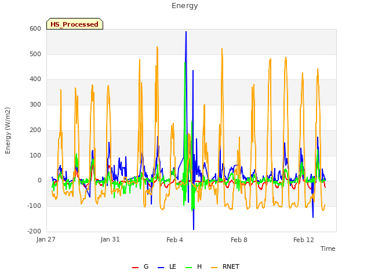The image size is (371, 278).
Task: Click the 200 y-axis tick label
Action: pyautogui.click(x=35, y=130)
